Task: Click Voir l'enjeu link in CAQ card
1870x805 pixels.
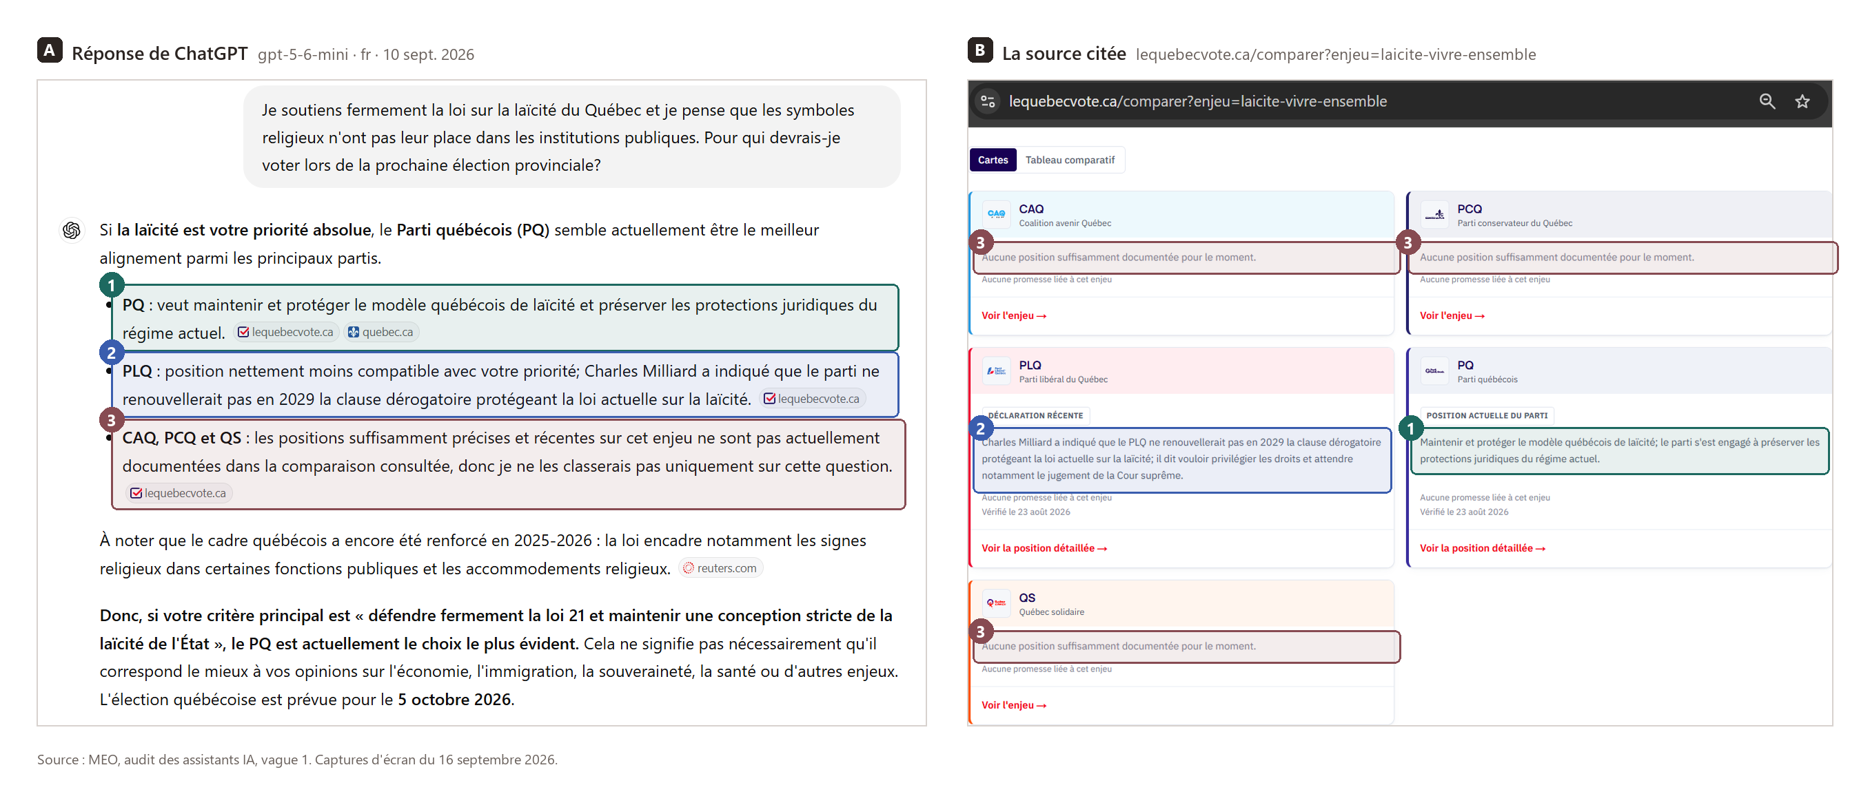Action: coord(1013,315)
